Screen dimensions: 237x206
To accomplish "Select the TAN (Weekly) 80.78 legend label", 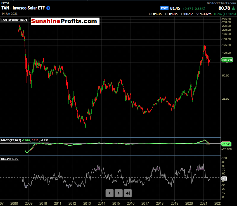I will [x=14, y=20].
